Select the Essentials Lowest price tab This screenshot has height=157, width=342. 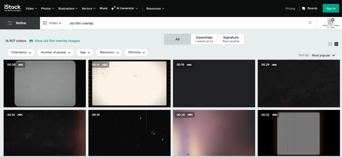[x=204, y=39]
